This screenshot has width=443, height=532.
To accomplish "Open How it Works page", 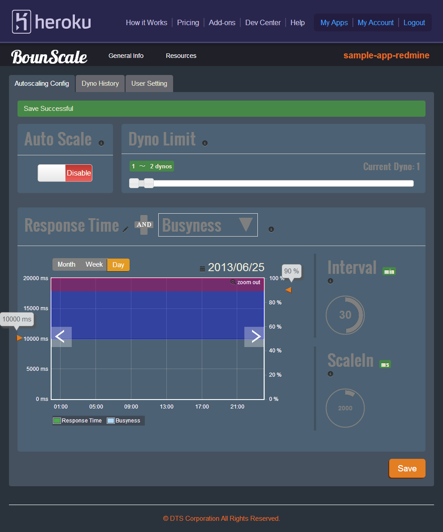I will [147, 23].
